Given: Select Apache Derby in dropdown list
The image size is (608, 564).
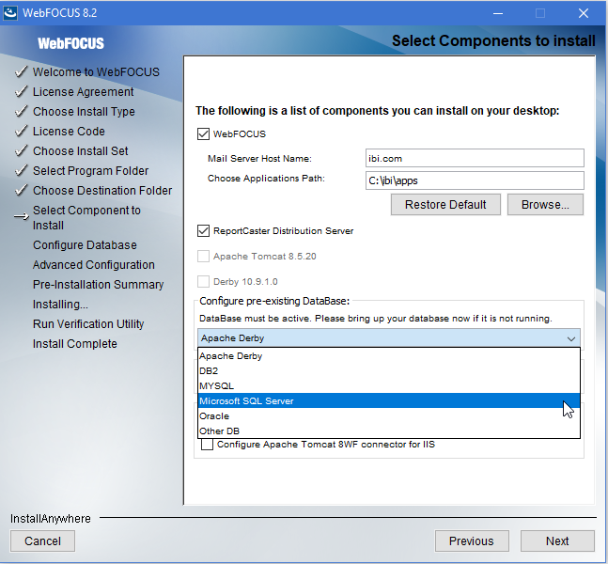Looking at the screenshot, I should (388, 355).
